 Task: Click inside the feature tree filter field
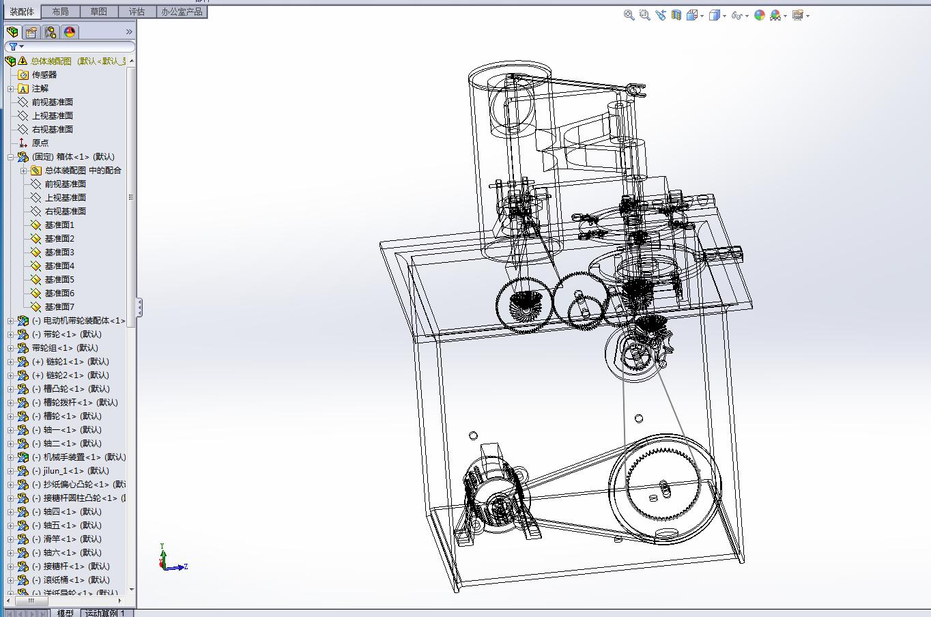pos(70,46)
